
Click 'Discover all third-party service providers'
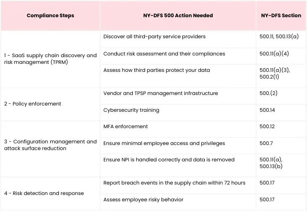[154, 37]
